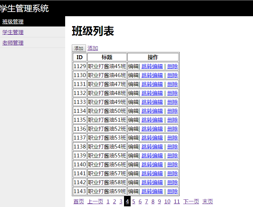Go to 下一页 next page
The height and width of the screenshot is (207, 253).
click(191, 201)
